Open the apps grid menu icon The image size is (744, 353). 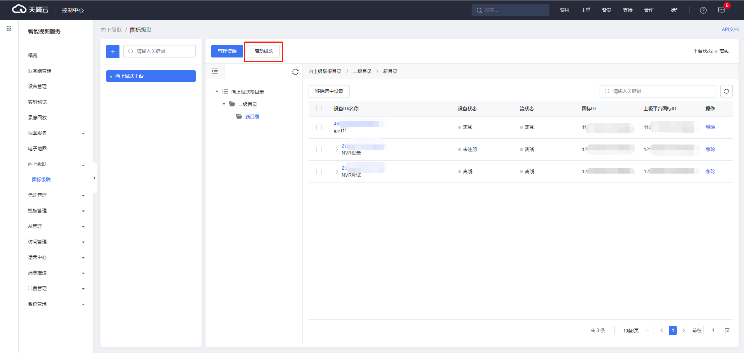tap(9, 28)
